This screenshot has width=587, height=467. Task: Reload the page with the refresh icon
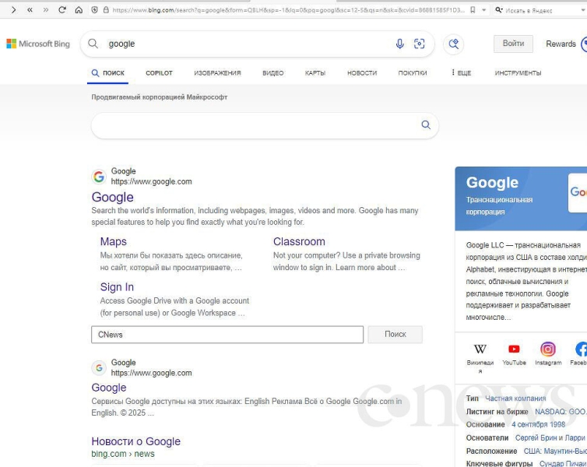click(x=62, y=10)
